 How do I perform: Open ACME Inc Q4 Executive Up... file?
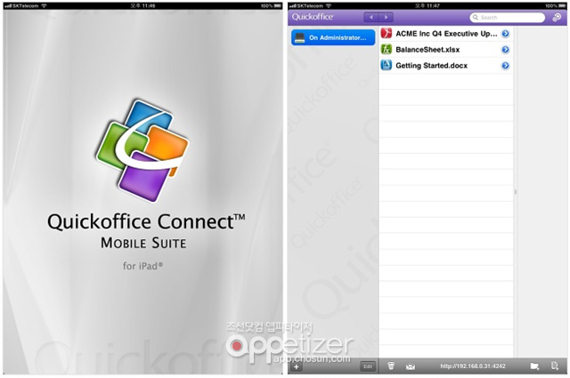[x=446, y=34]
